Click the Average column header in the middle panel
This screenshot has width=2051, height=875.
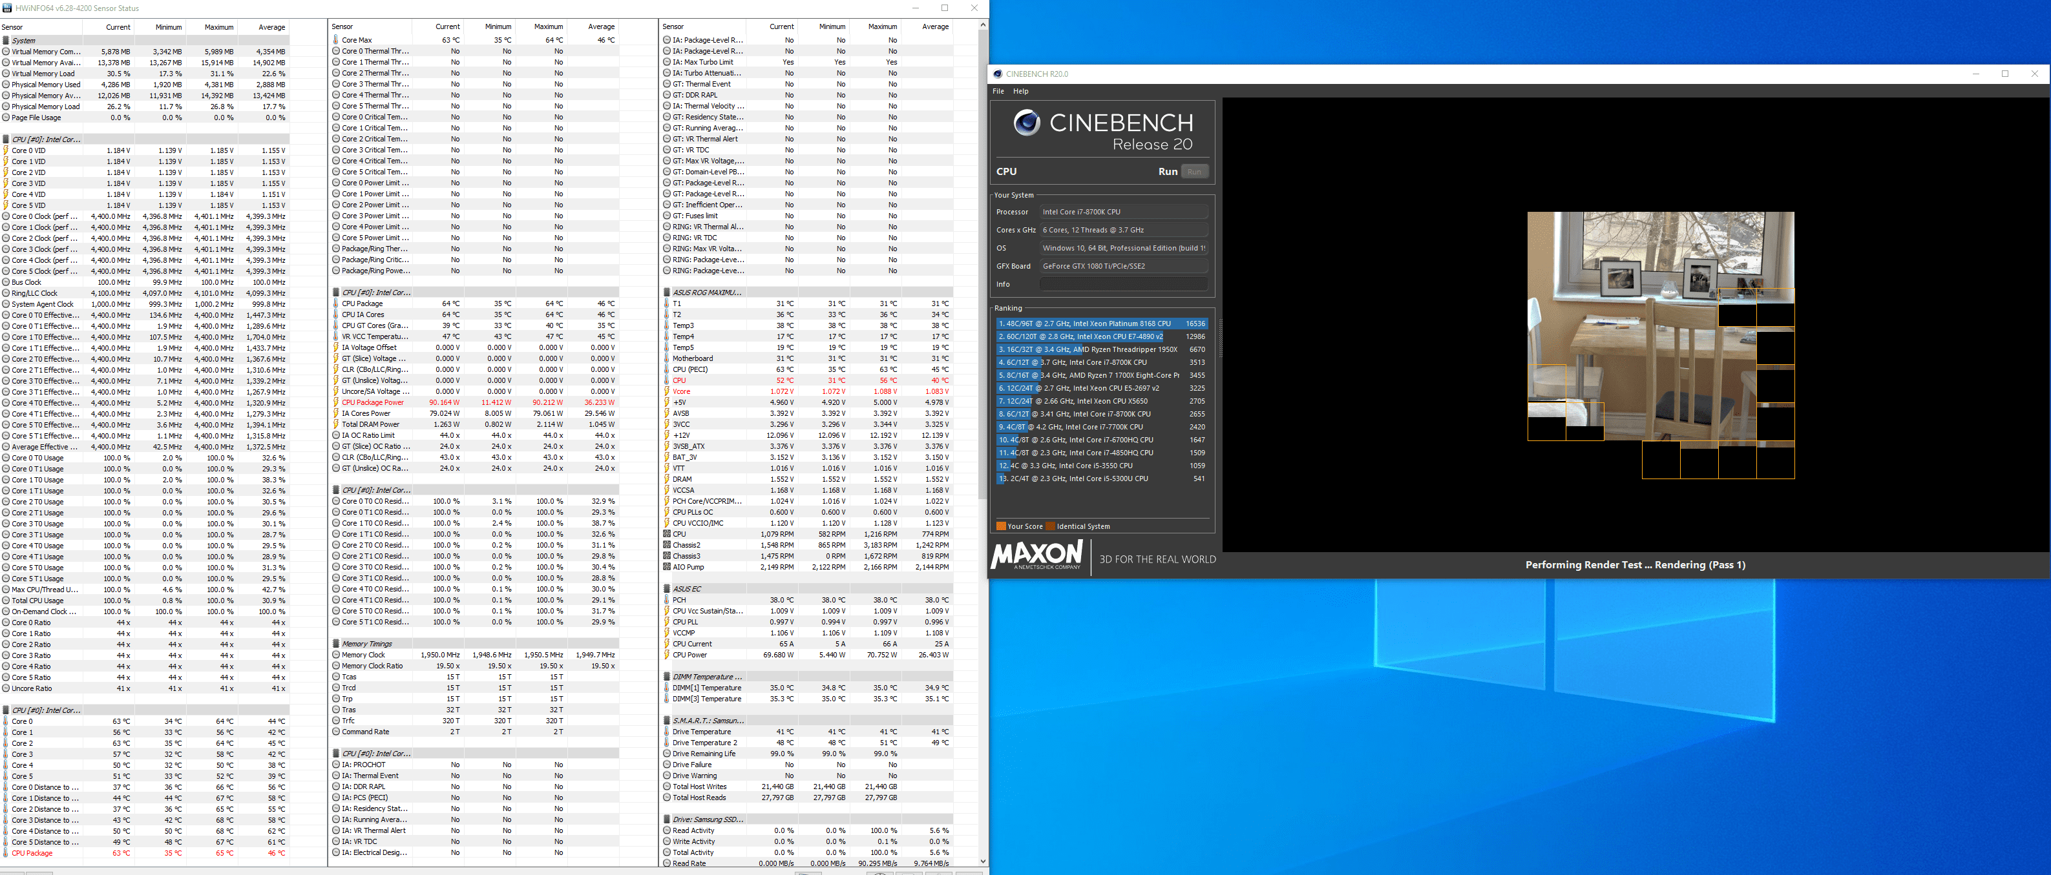(601, 26)
